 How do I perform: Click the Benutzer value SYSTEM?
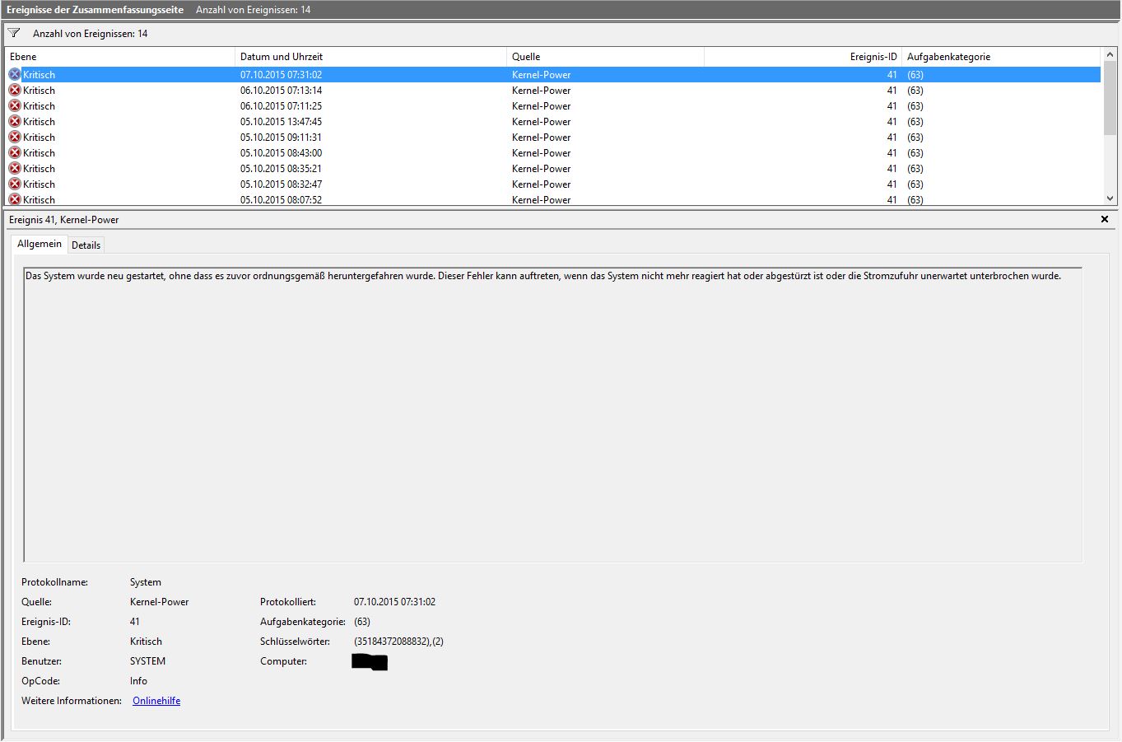(147, 661)
